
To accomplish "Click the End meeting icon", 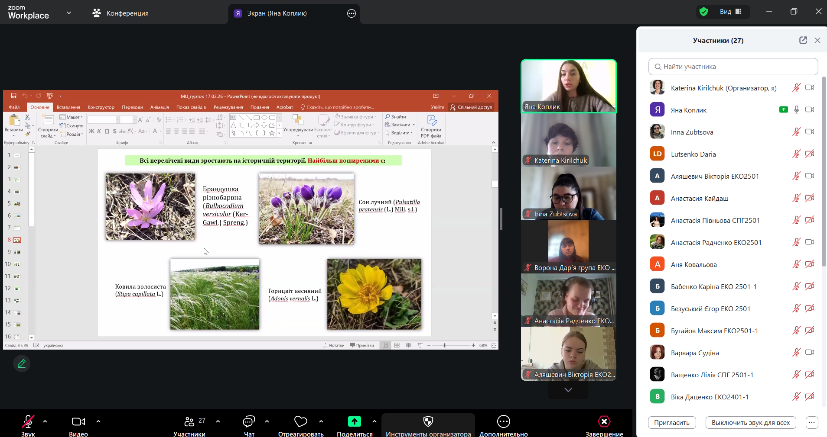I will pyautogui.click(x=604, y=421).
